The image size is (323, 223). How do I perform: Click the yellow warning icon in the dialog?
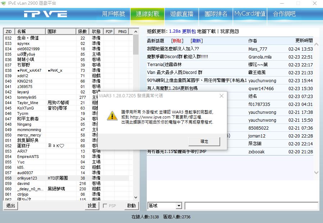click(112, 116)
